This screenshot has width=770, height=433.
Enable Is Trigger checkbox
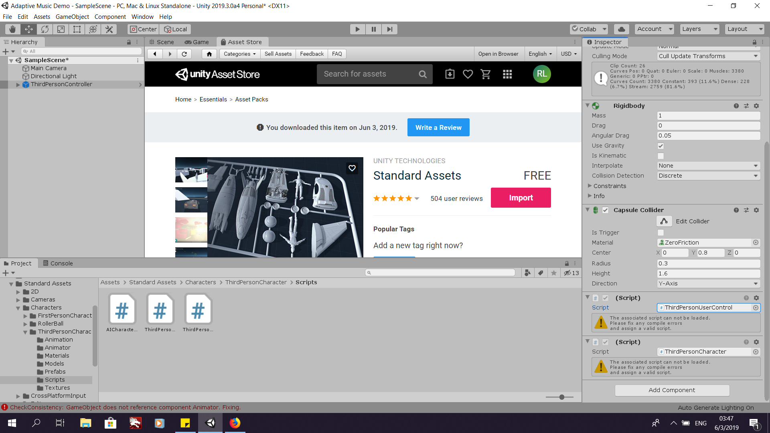pyautogui.click(x=661, y=233)
